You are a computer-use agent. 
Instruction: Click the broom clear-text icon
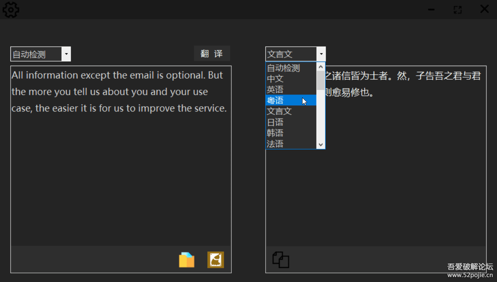(216, 260)
